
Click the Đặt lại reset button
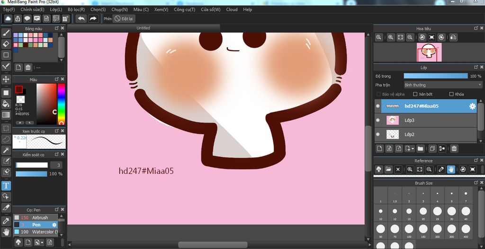coord(124,18)
